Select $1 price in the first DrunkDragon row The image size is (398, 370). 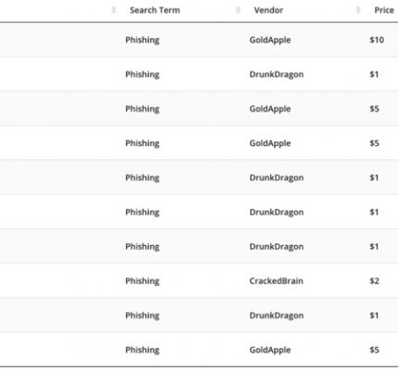374,74
